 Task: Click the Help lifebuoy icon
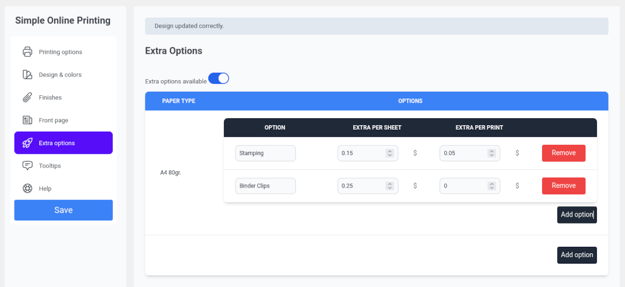pos(28,189)
